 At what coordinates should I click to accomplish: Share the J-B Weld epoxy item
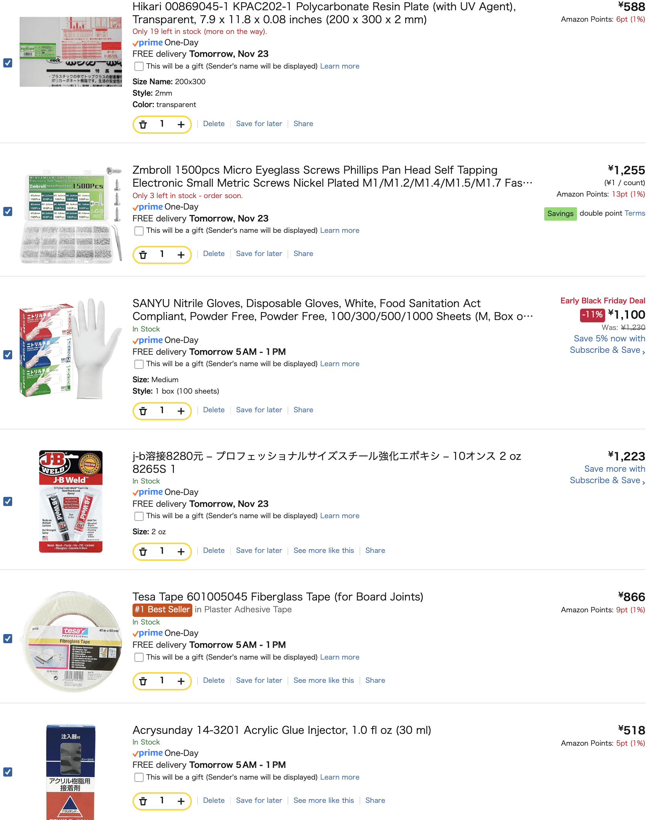375,551
